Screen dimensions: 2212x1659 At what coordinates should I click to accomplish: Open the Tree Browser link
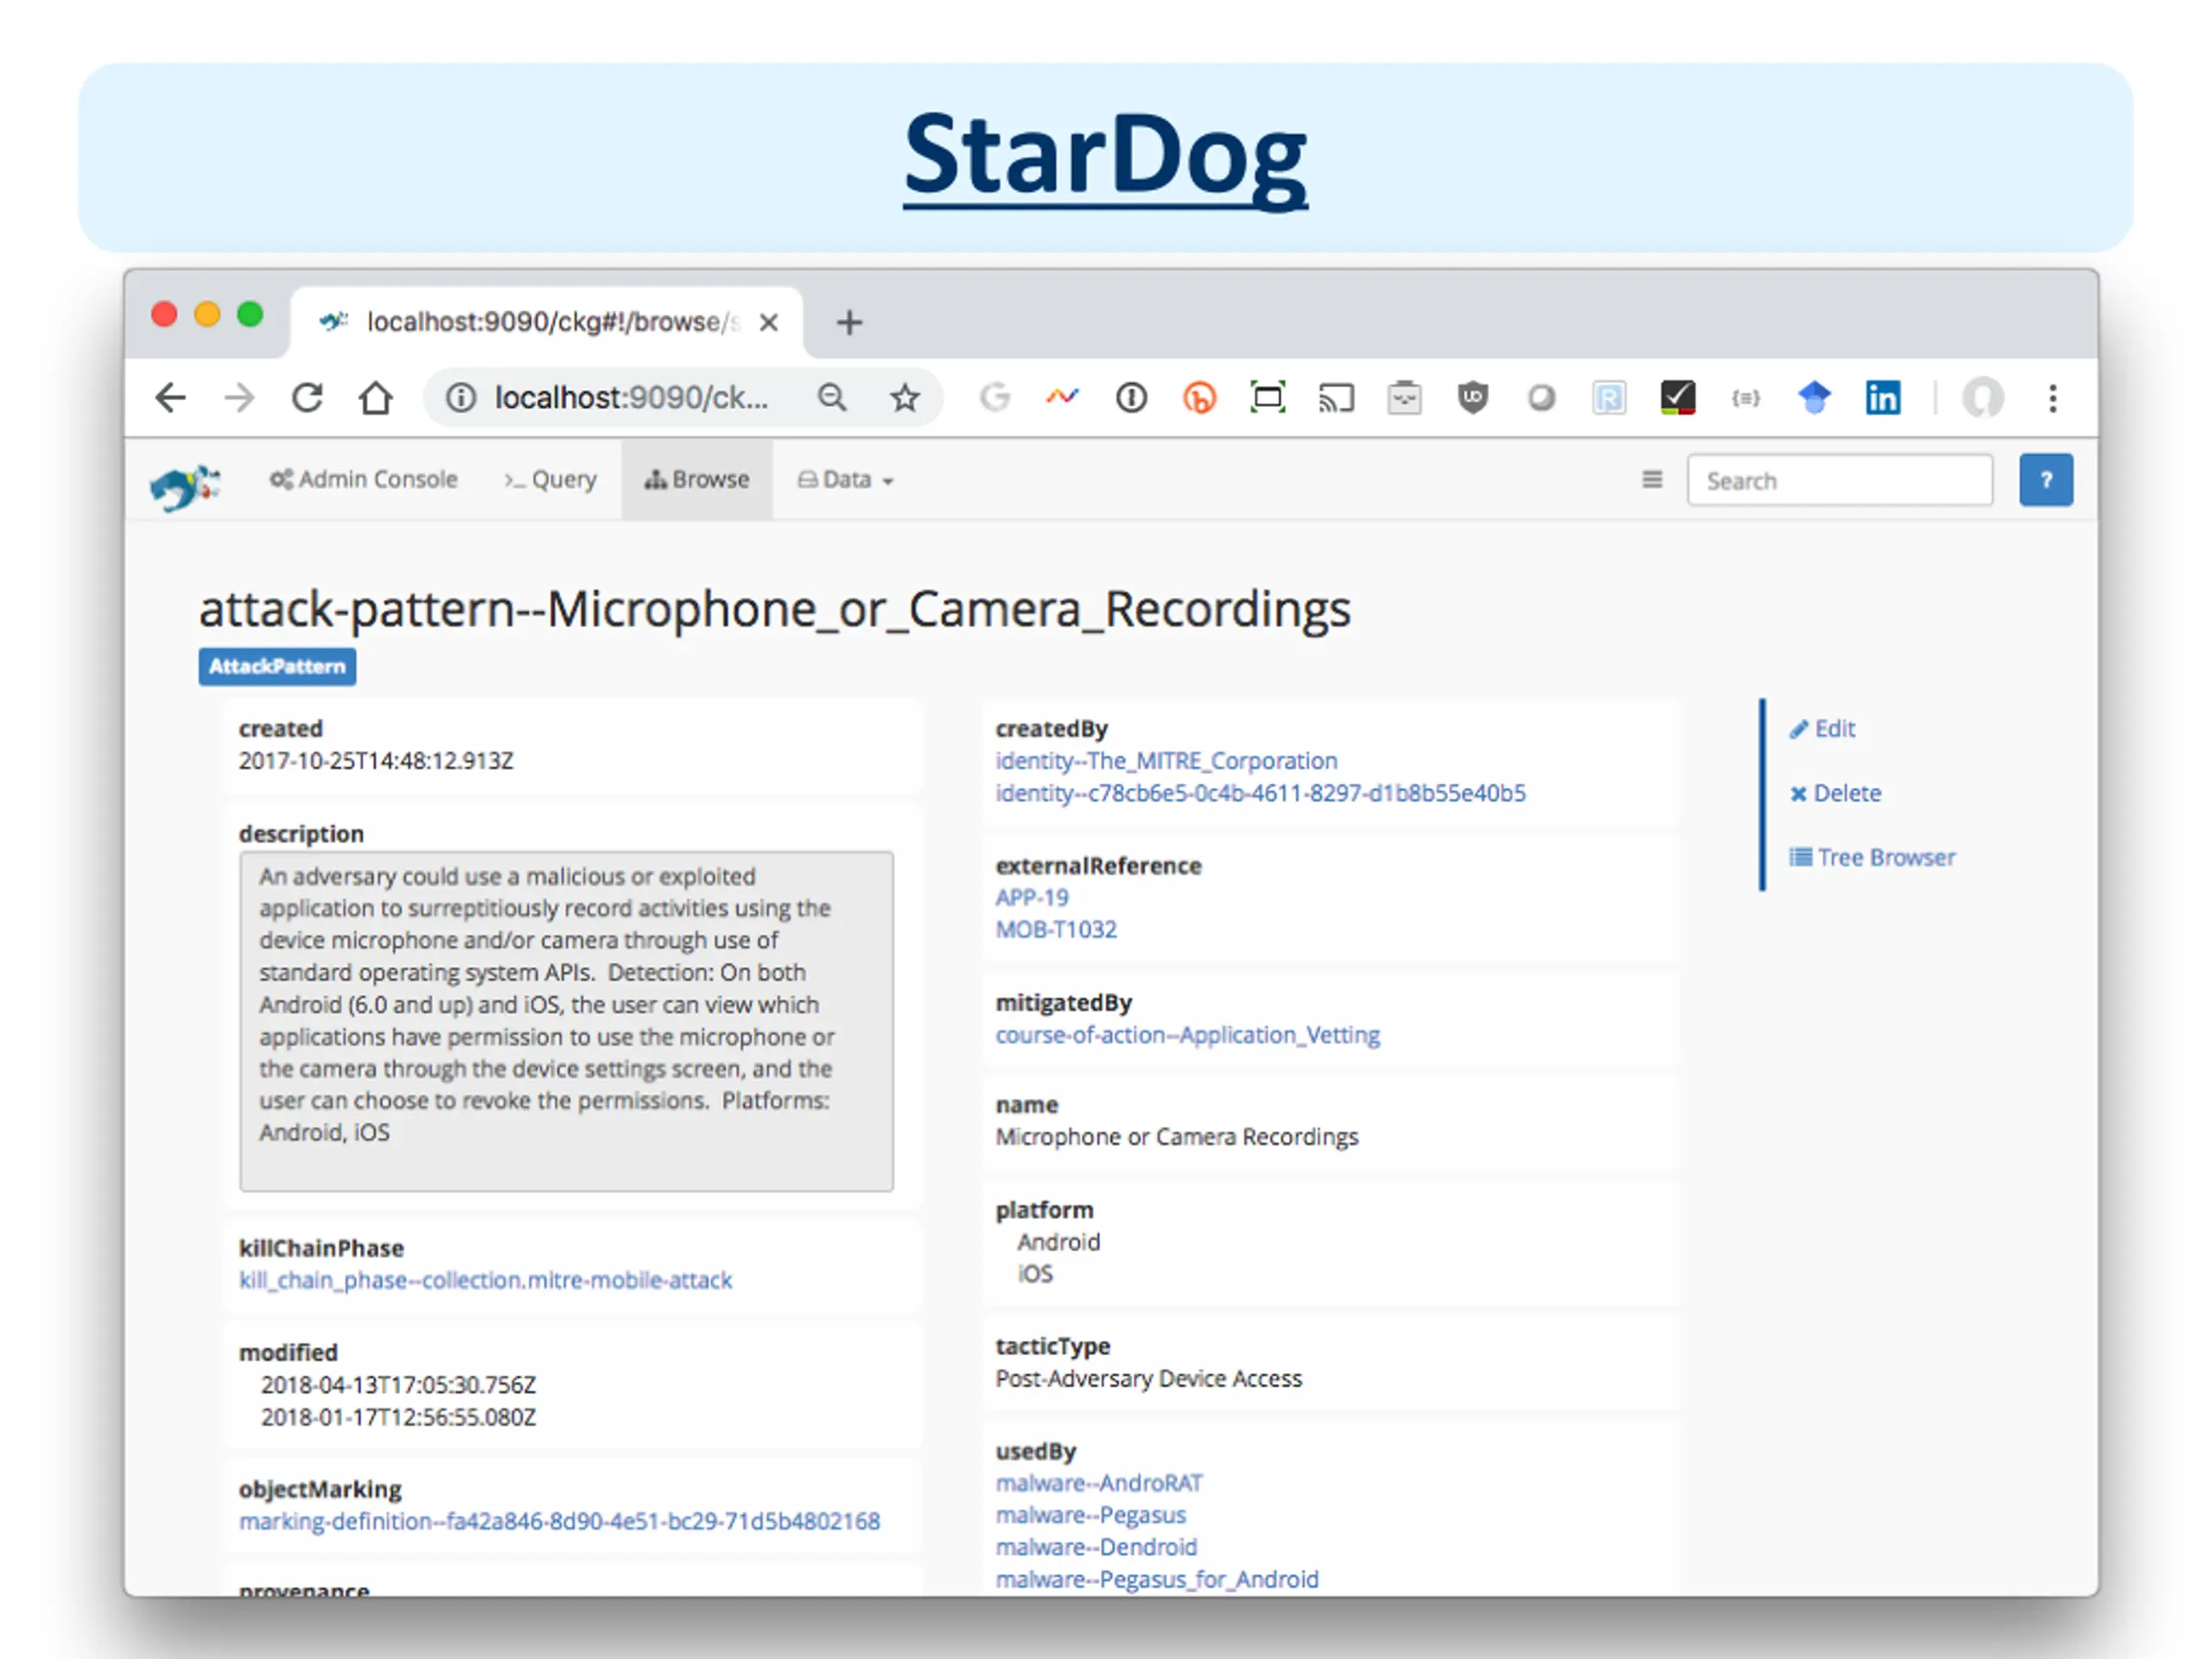coord(1872,858)
